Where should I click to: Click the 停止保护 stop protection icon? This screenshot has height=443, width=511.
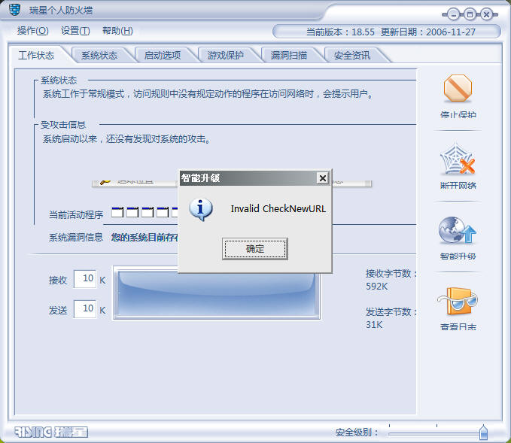coord(458,88)
